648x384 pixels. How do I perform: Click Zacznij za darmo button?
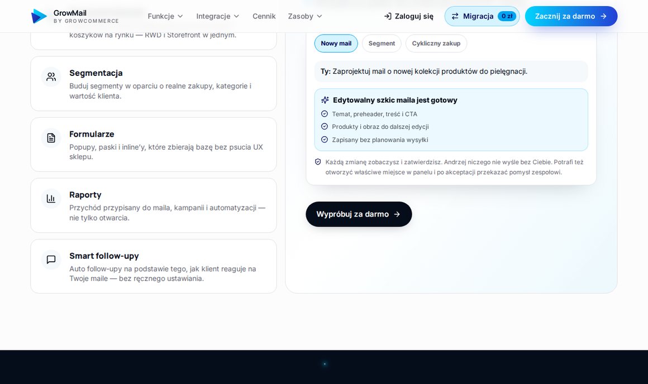pos(571,16)
